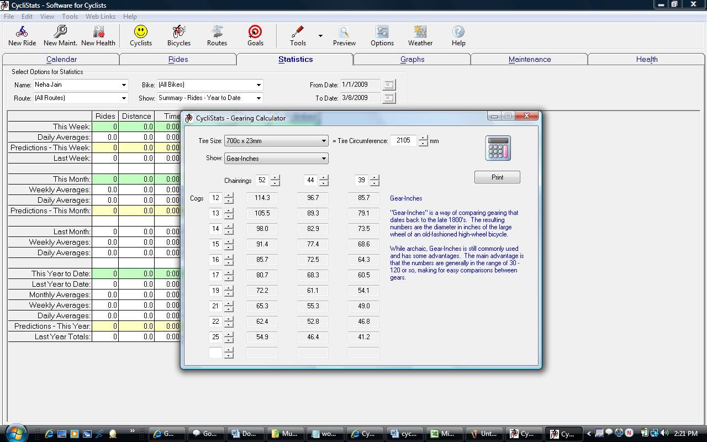
Task: Click the clock showing 2:21 PM
Action: click(686, 434)
